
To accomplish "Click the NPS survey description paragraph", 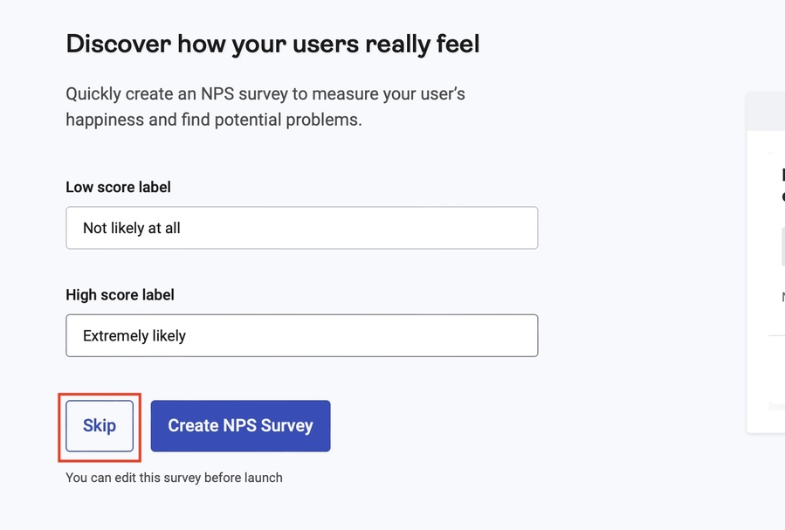I will tap(265, 107).
